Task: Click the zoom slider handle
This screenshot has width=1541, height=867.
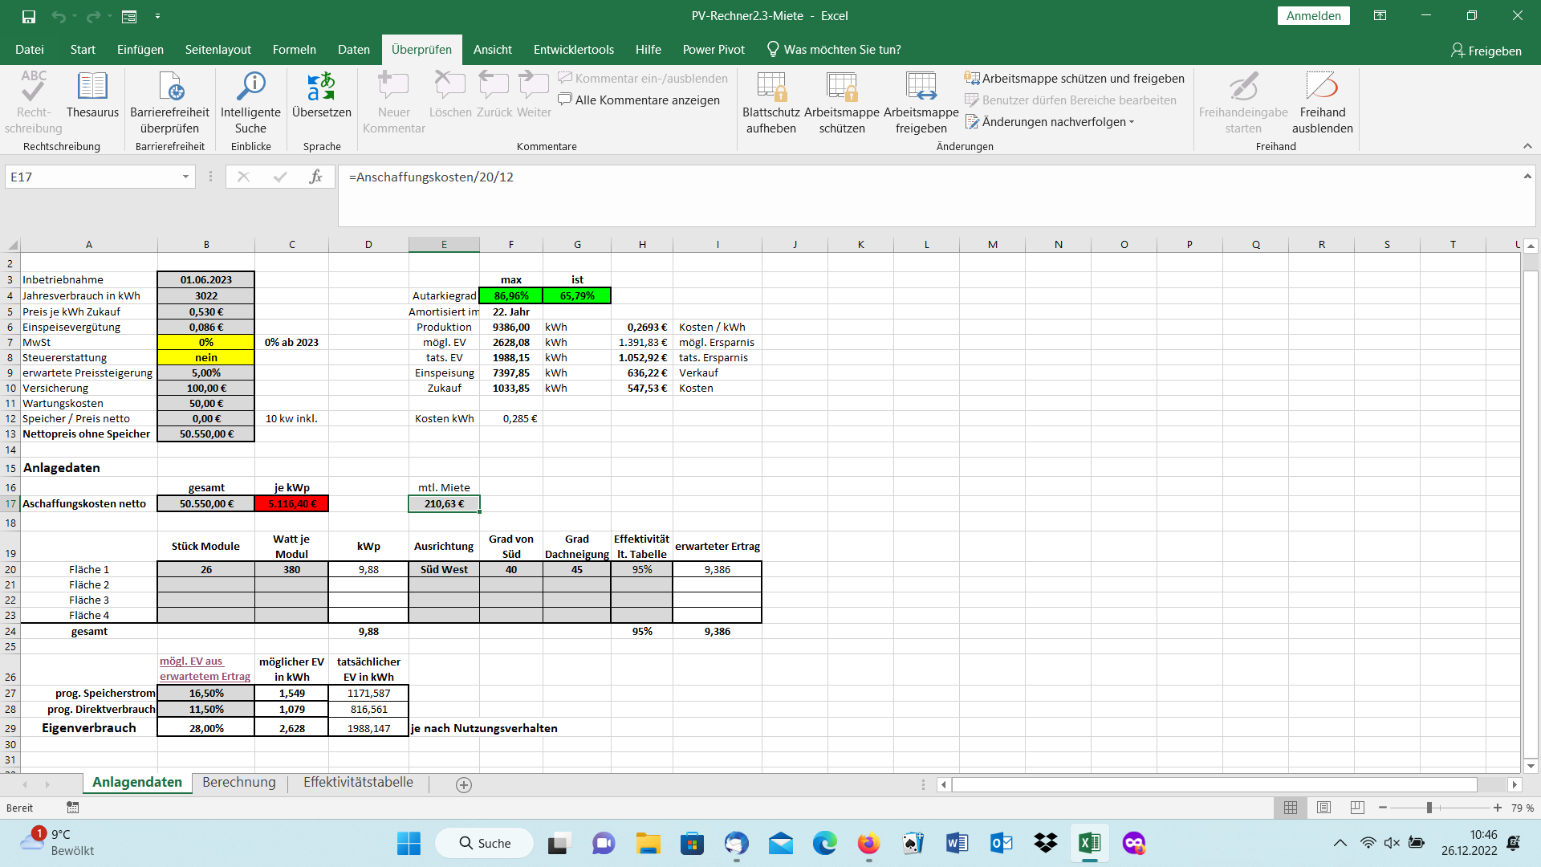Action: pyautogui.click(x=1429, y=808)
